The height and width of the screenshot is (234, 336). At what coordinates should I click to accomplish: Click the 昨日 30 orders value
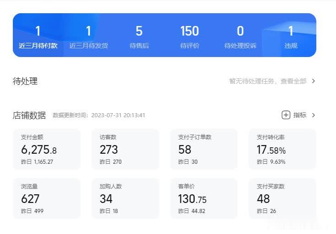pyautogui.click(x=188, y=162)
